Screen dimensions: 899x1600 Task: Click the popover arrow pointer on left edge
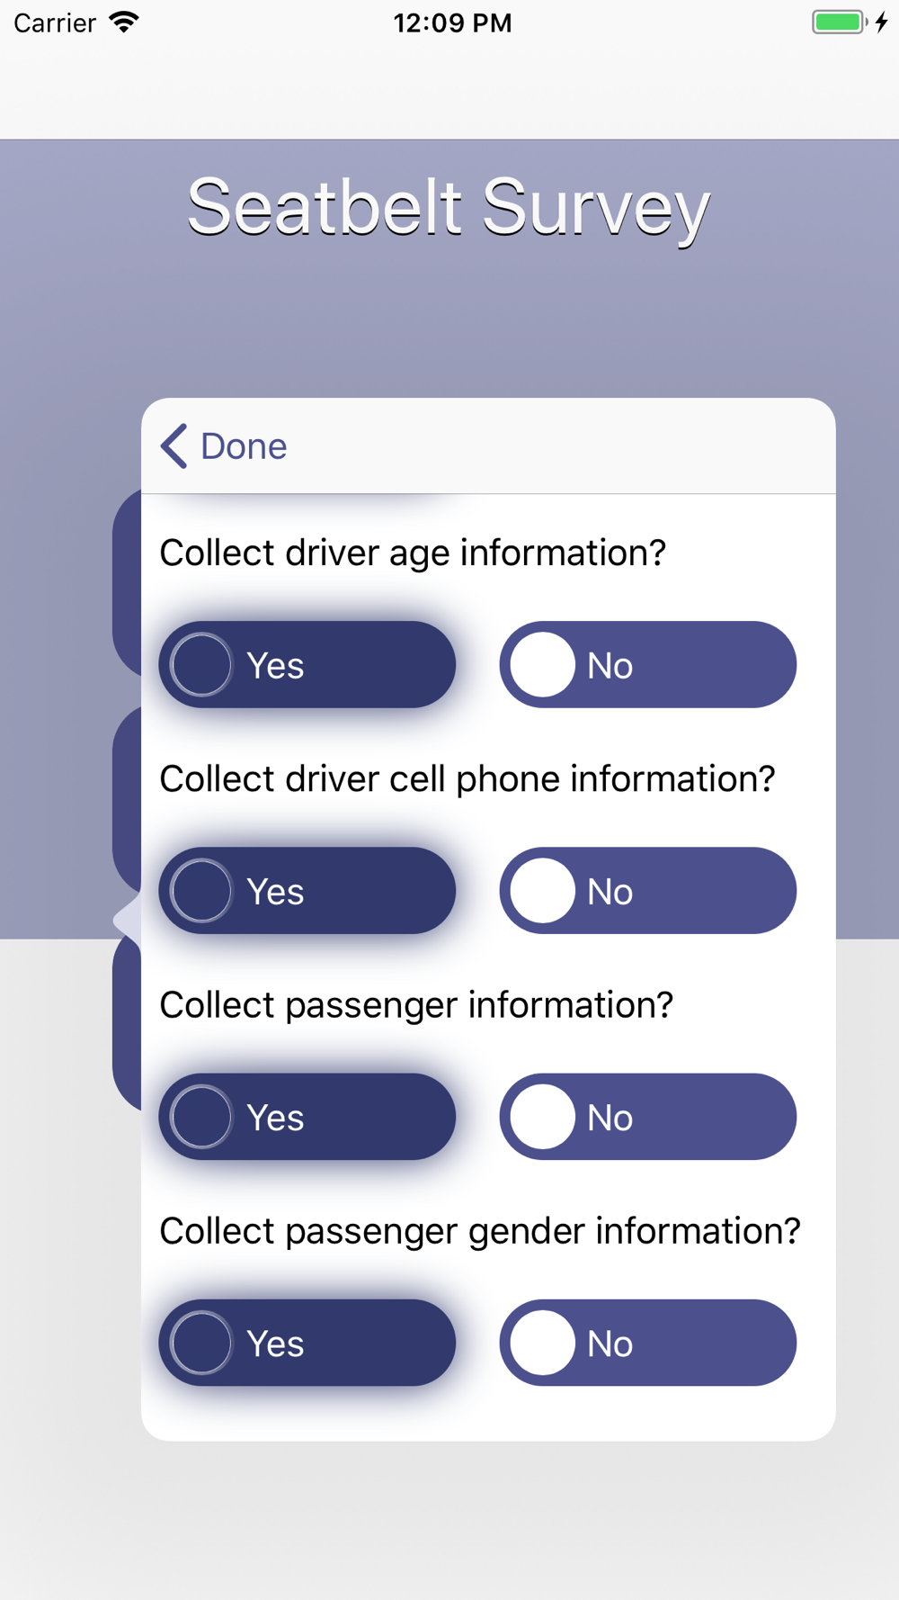pyautogui.click(x=127, y=920)
